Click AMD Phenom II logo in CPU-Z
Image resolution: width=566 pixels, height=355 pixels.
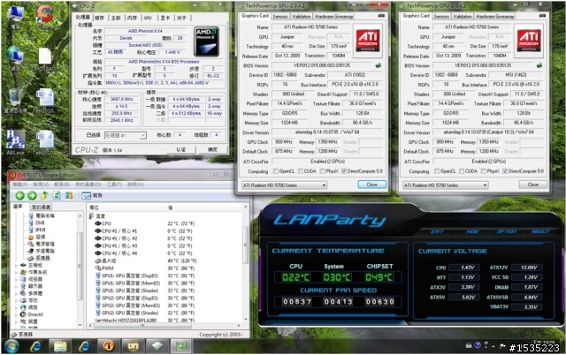pyautogui.click(x=206, y=42)
